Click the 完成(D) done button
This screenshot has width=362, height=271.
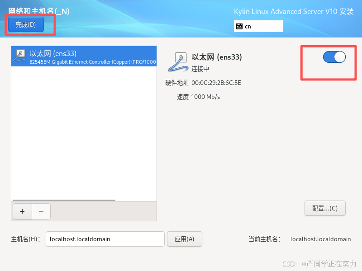[x=26, y=24]
